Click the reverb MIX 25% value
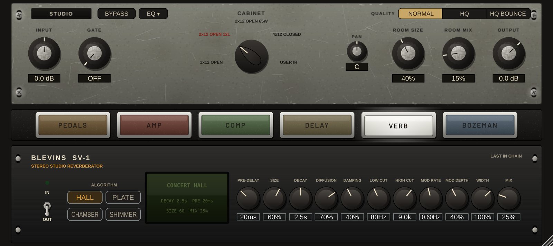The height and width of the screenshot is (246, 553). pos(509,217)
